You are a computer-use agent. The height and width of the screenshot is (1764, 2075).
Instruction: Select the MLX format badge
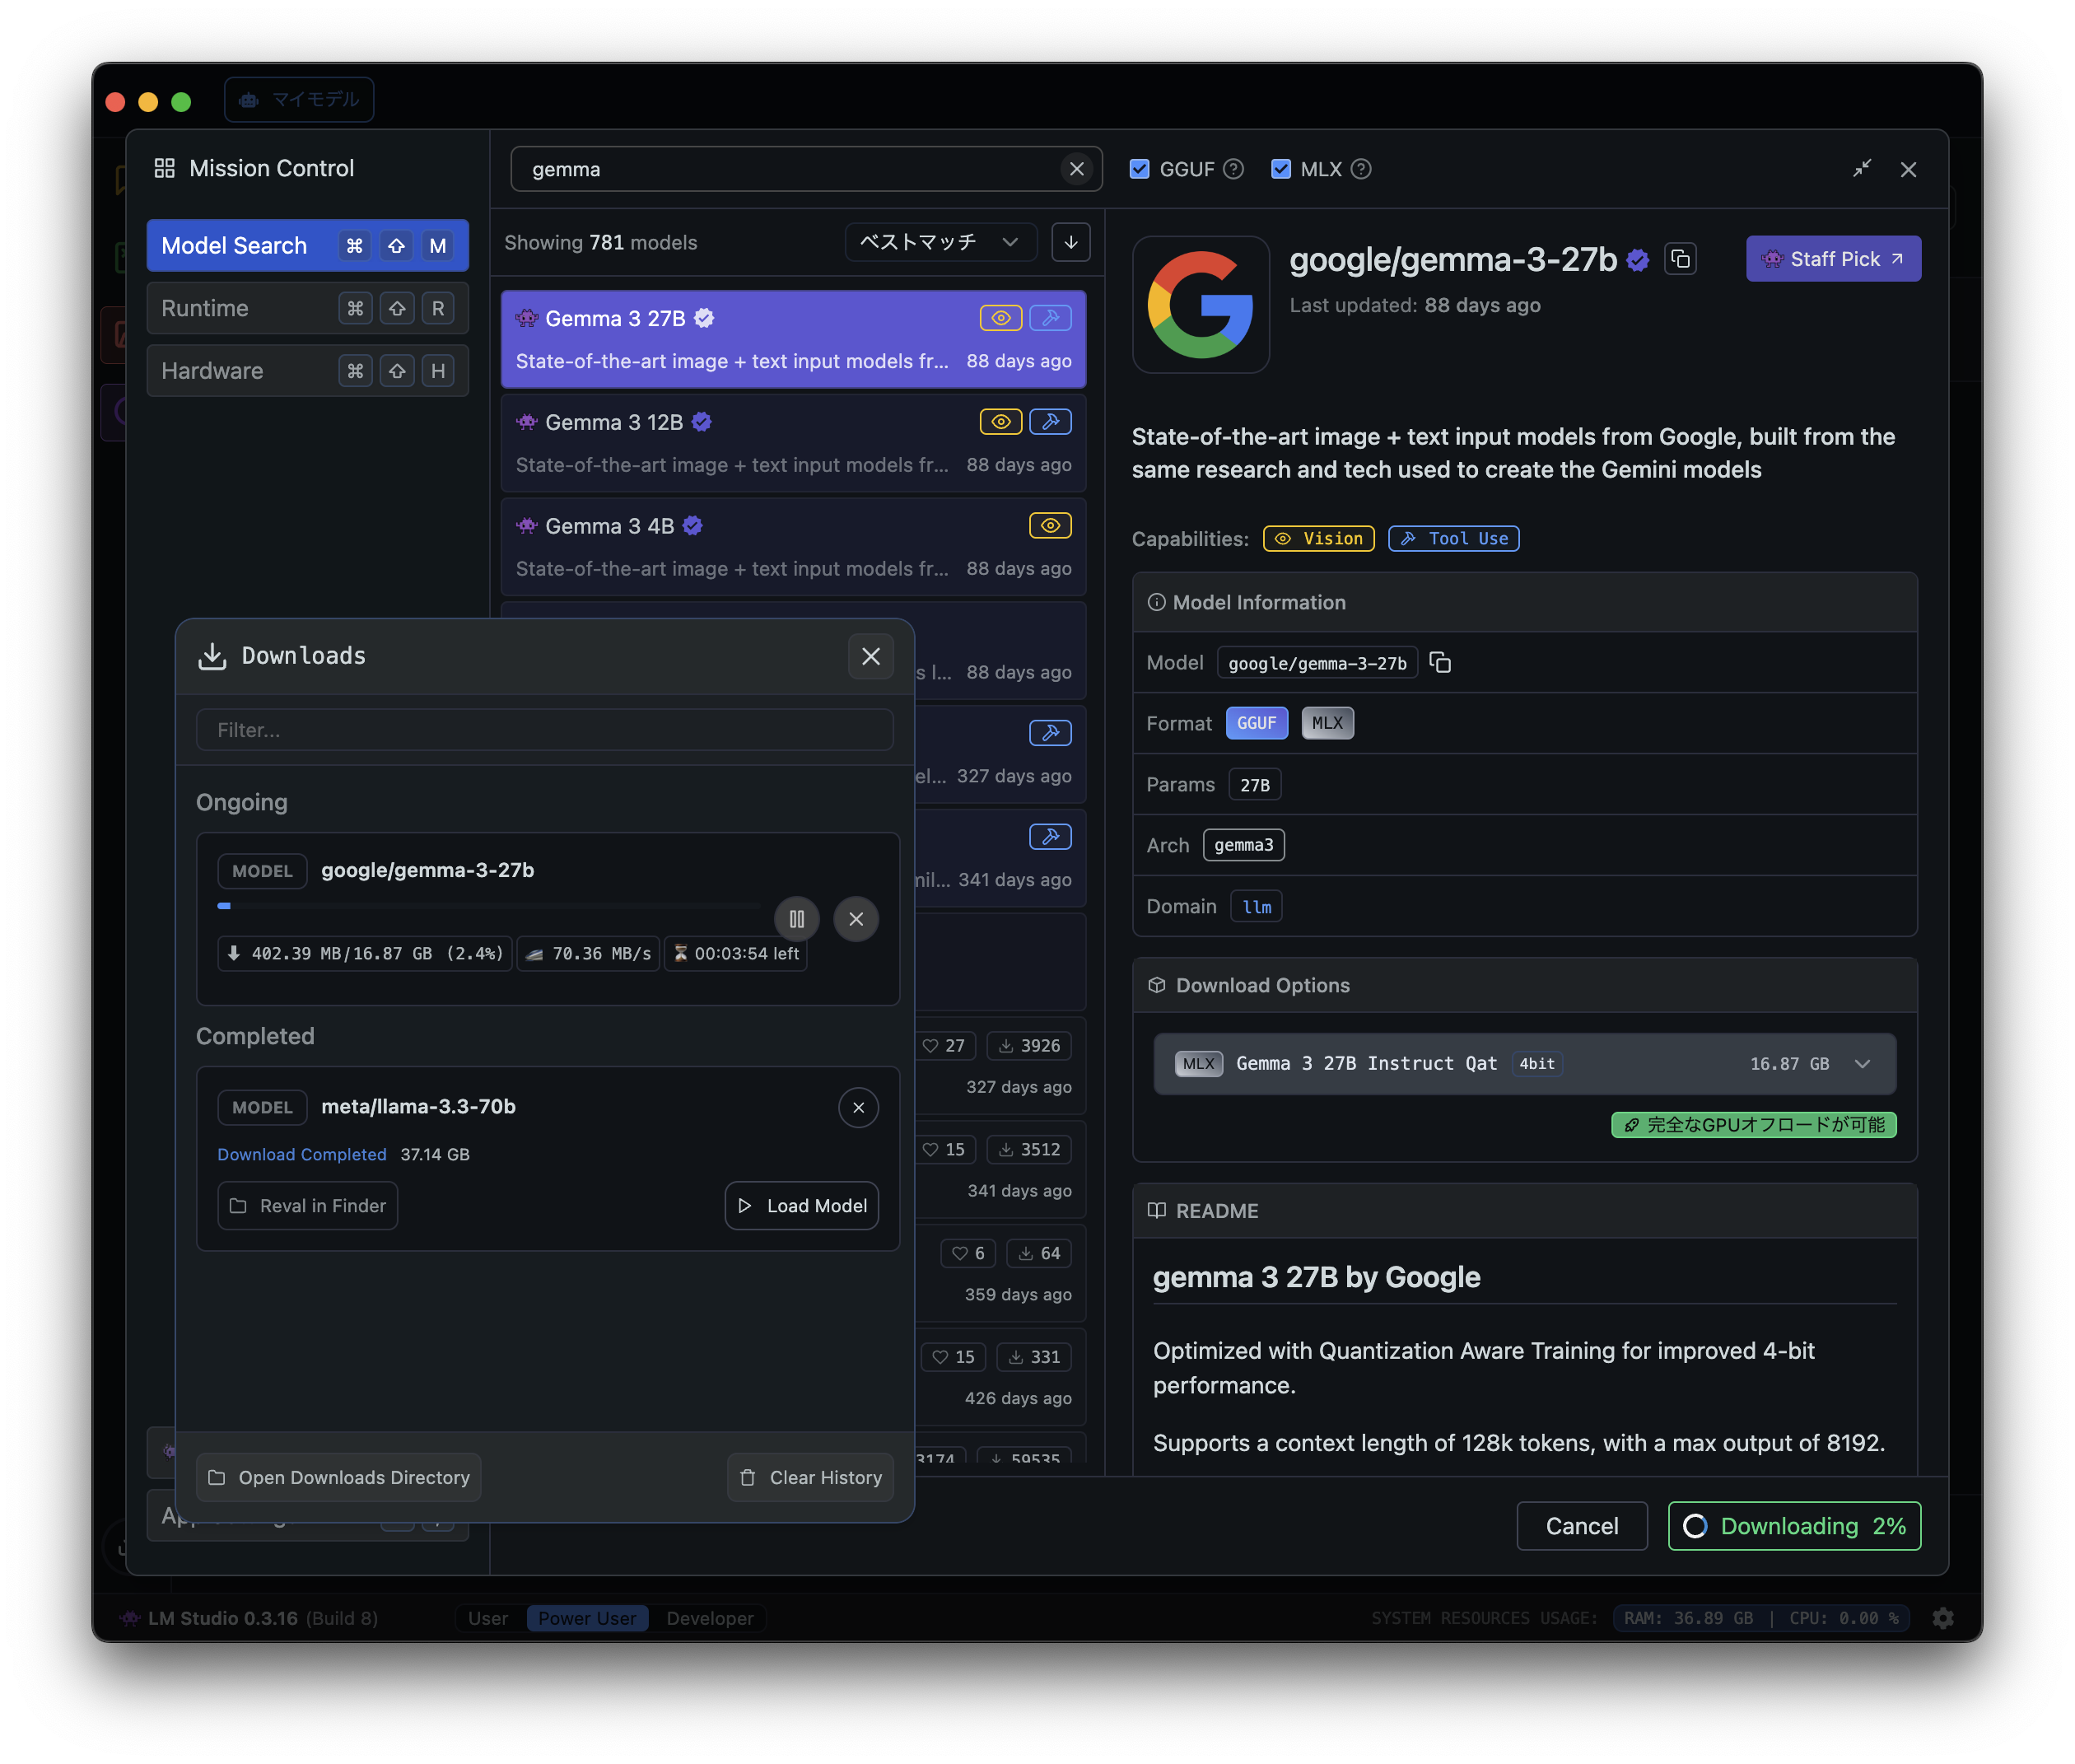tap(1327, 723)
